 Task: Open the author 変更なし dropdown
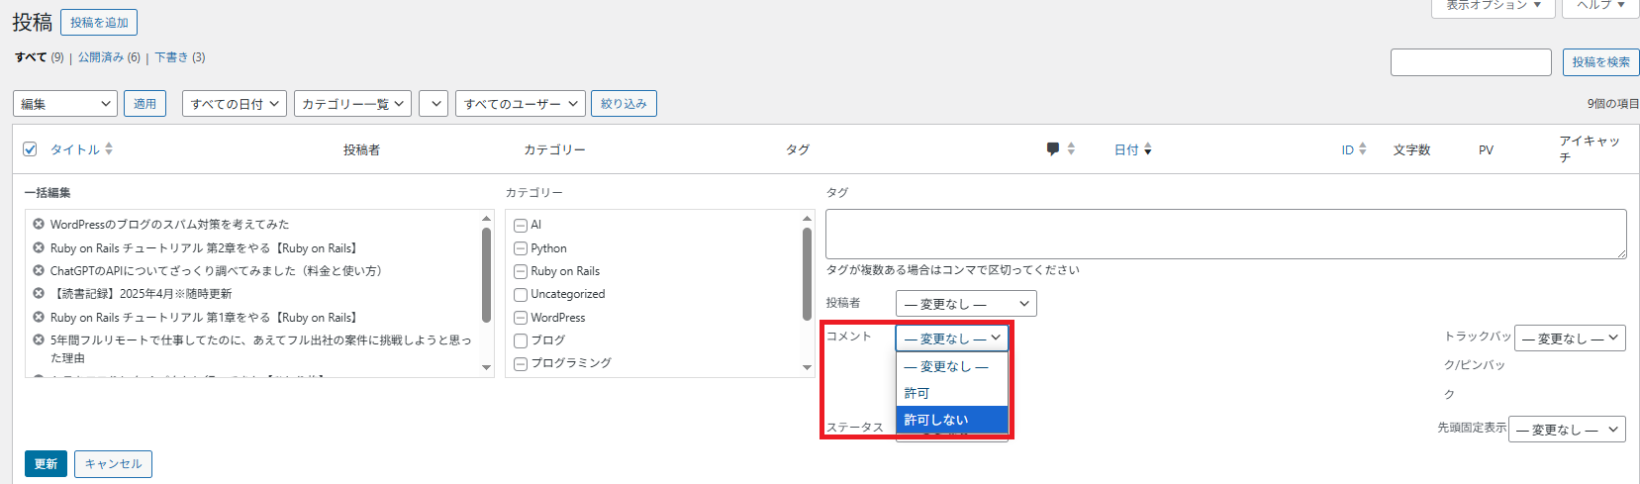click(965, 304)
